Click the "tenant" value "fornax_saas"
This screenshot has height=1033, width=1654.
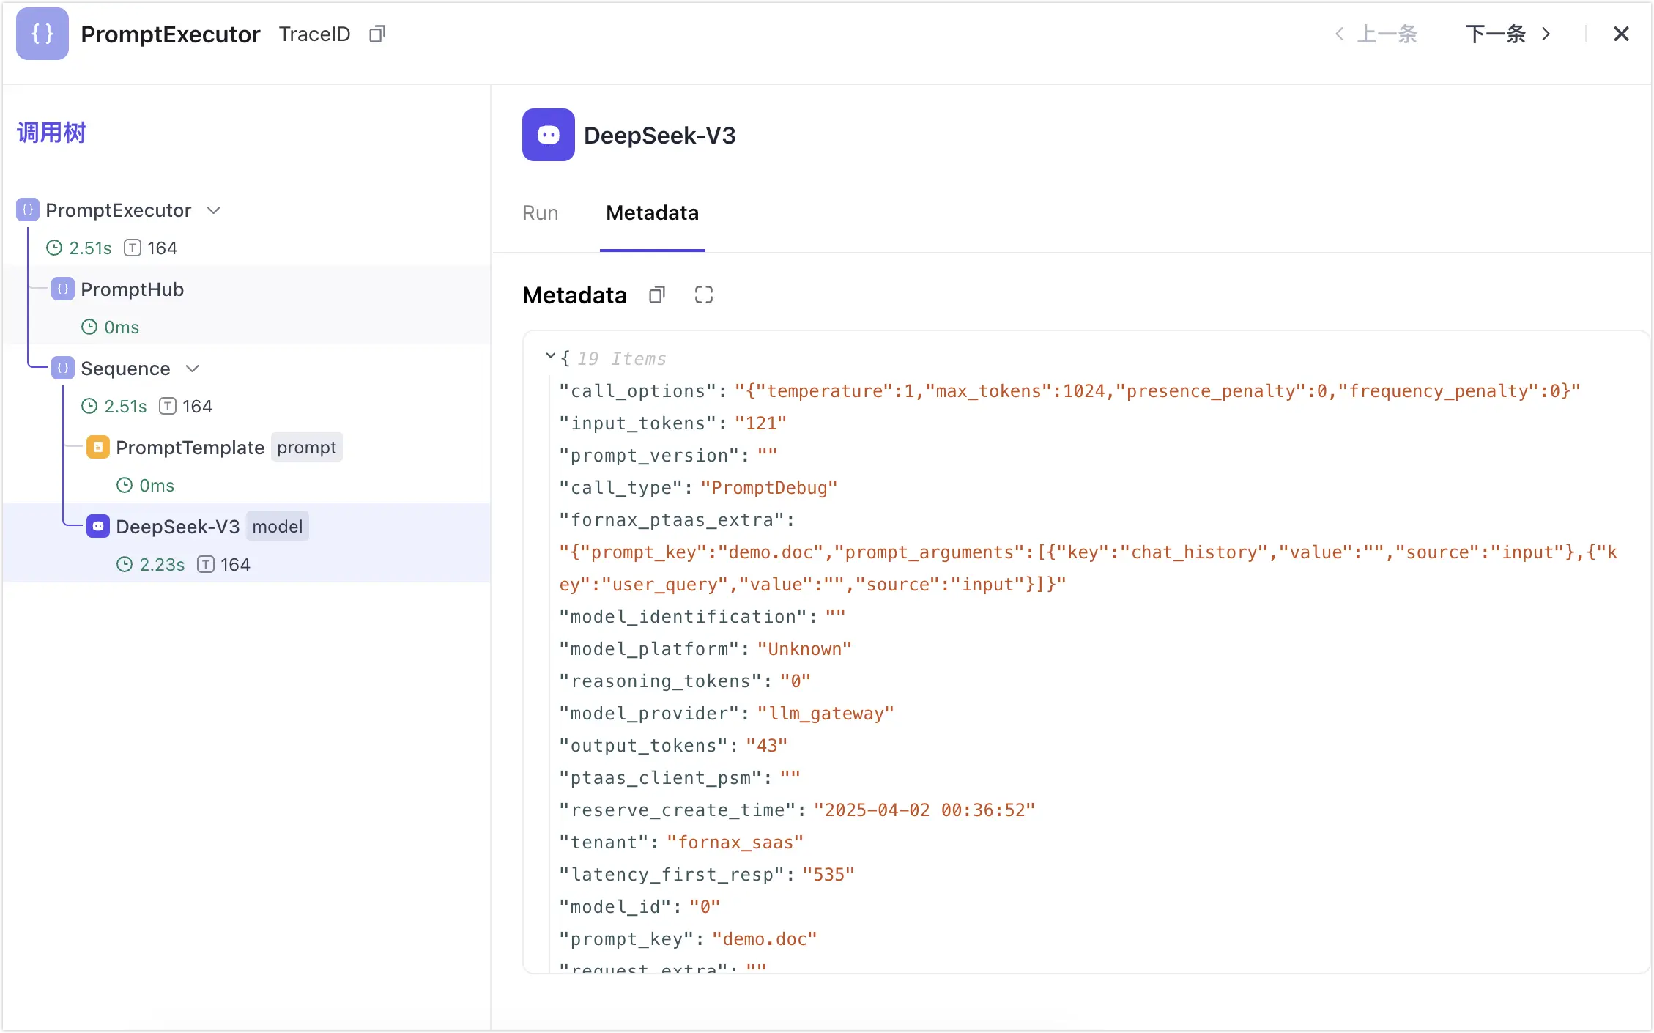point(735,843)
